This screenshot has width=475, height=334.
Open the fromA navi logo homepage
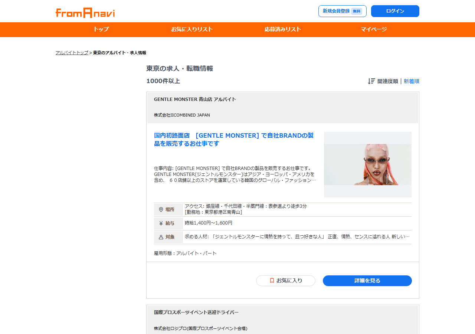pyautogui.click(x=85, y=13)
